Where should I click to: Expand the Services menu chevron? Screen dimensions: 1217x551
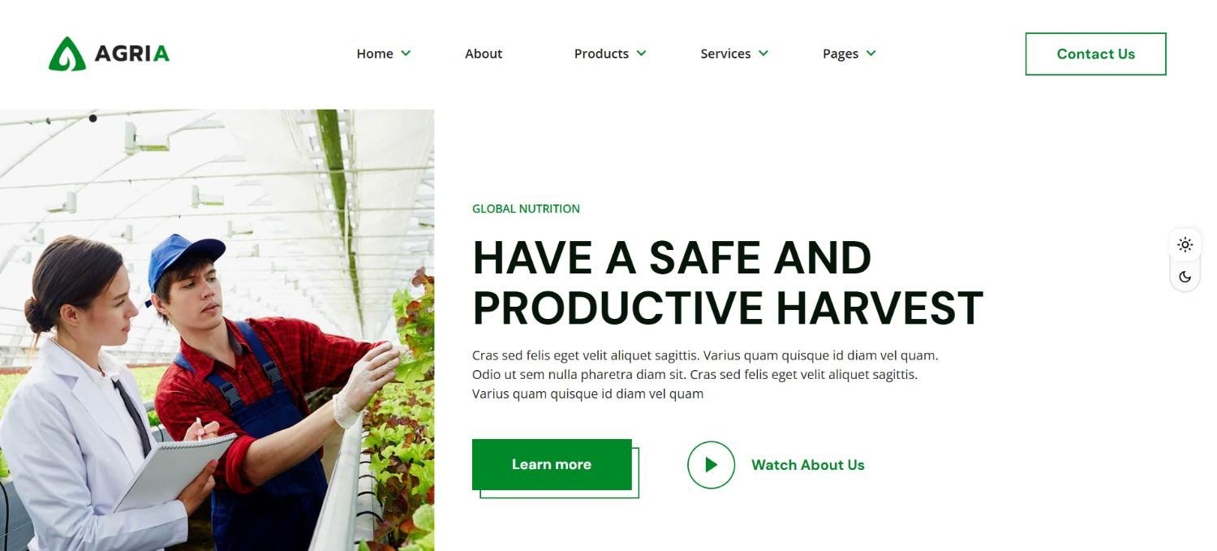coord(763,54)
